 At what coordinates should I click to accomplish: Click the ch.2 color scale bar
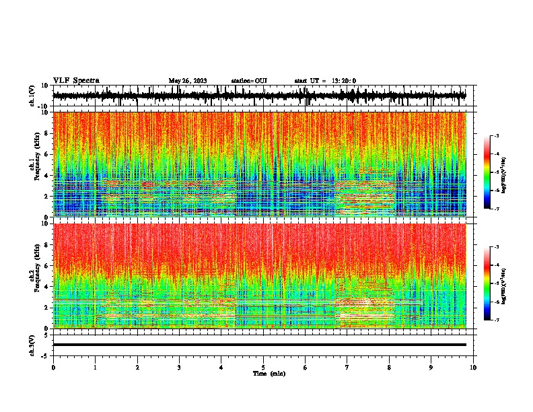pyautogui.click(x=487, y=283)
